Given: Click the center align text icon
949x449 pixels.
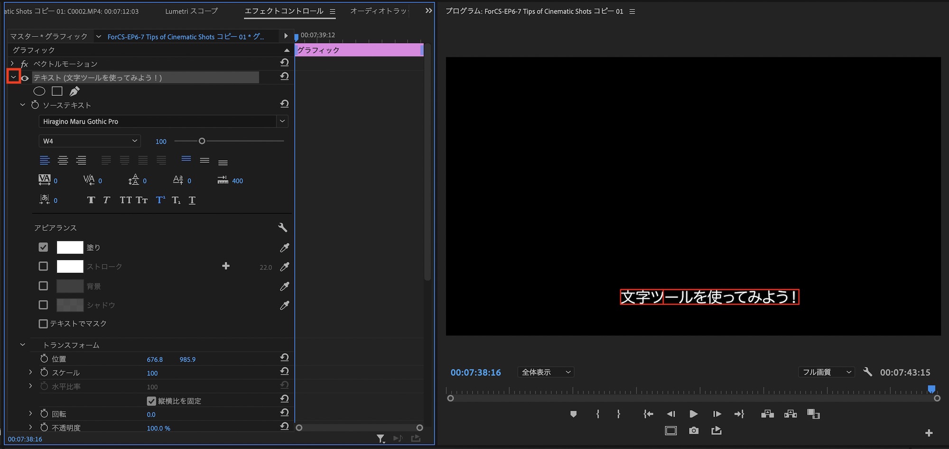Looking at the screenshot, I should (63, 160).
